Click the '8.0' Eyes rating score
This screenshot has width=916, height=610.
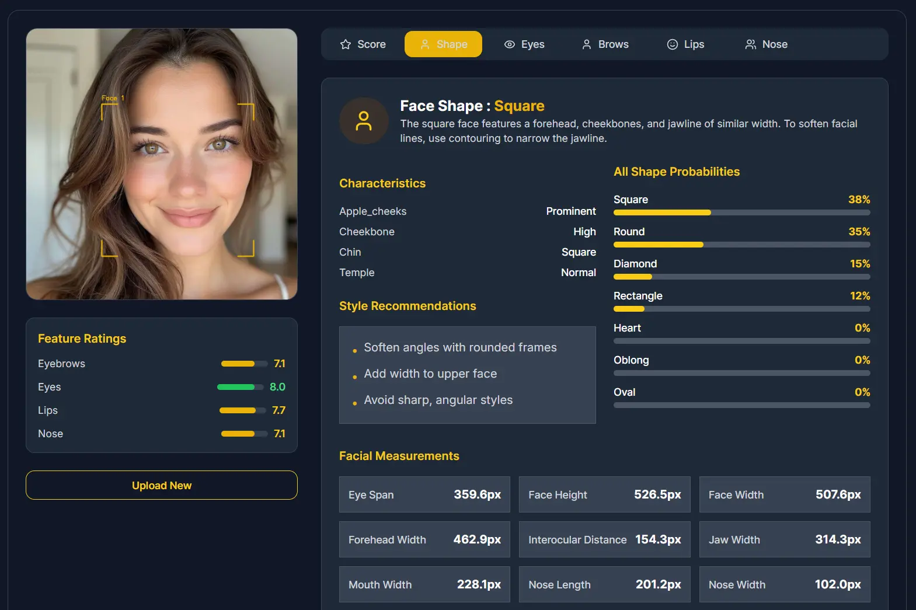tap(277, 387)
